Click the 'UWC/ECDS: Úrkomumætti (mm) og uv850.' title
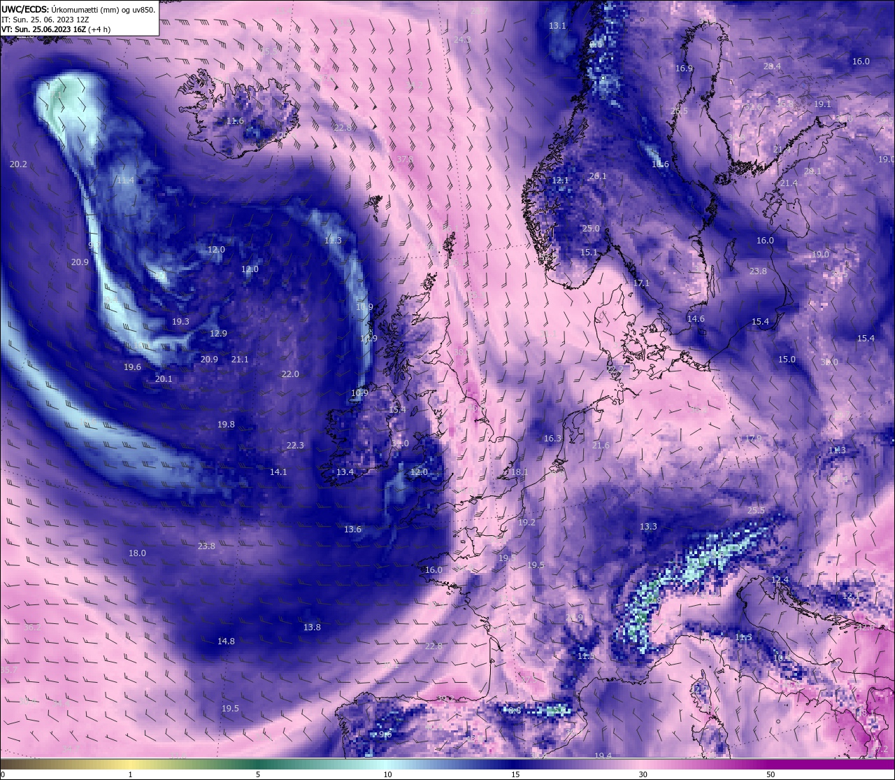 (78, 10)
